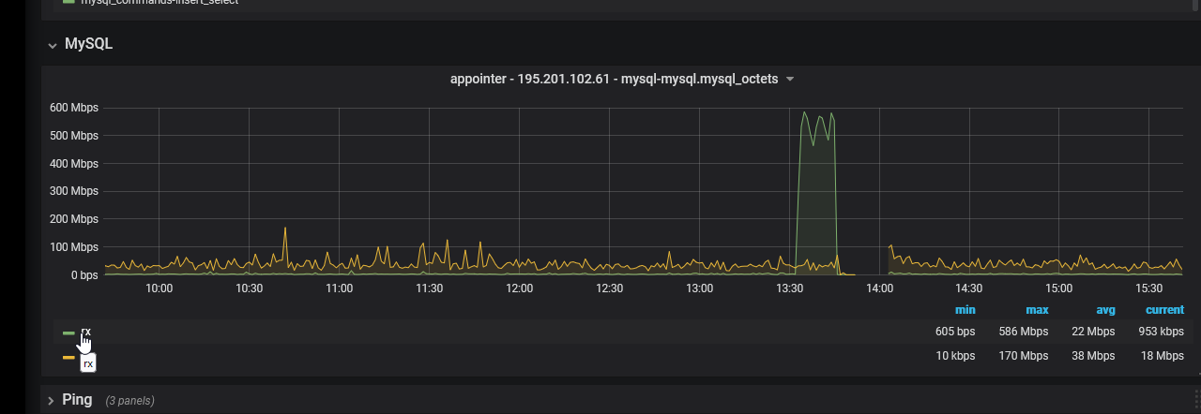Click the 12:30 time axis label
Image resolution: width=1201 pixels, height=414 pixels.
coord(609,288)
